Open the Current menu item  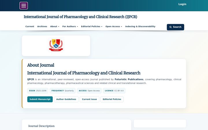[x=30, y=26]
